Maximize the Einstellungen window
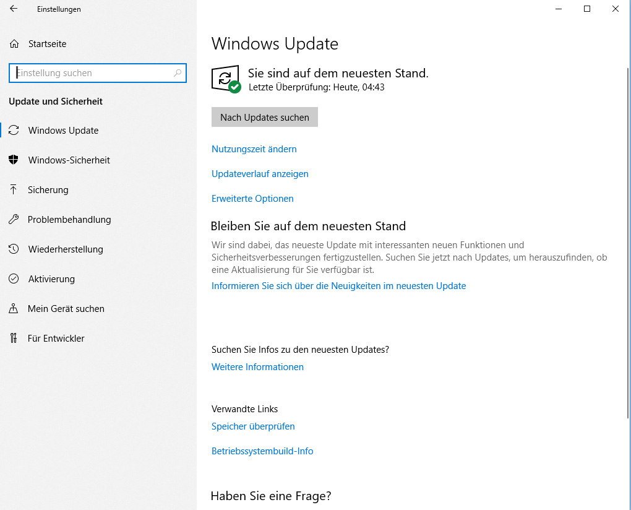The image size is (631, 510). tap(586, 9)
